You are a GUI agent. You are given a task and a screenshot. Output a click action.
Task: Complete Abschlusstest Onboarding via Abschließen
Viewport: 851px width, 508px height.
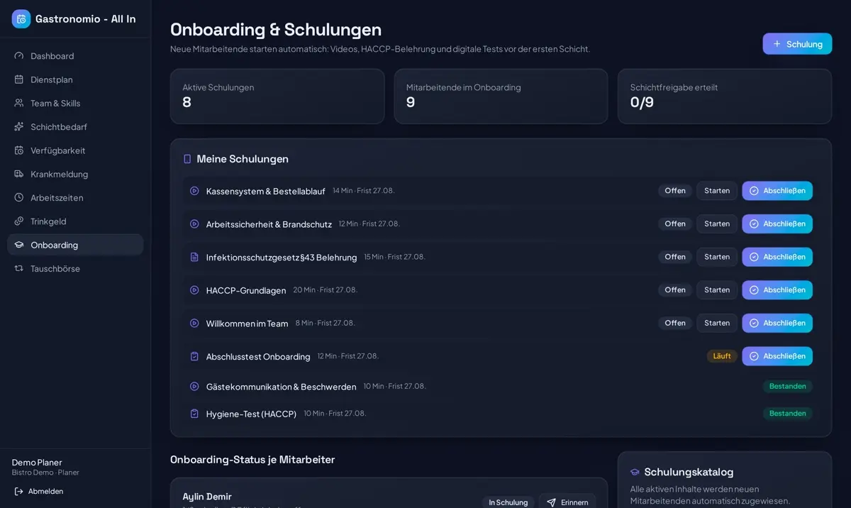coord(777,356)
